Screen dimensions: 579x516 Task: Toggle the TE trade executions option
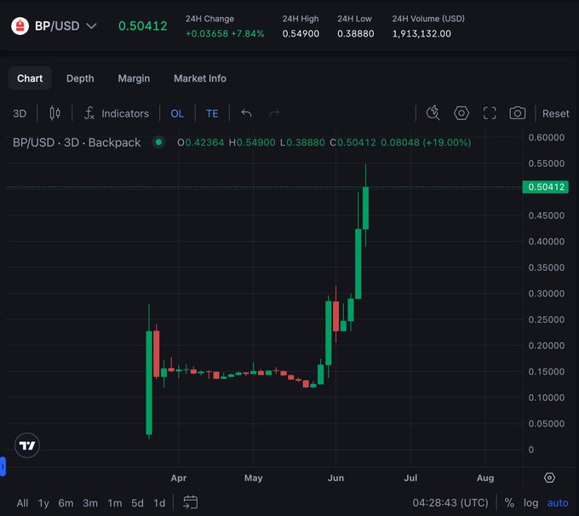point(212,113)
